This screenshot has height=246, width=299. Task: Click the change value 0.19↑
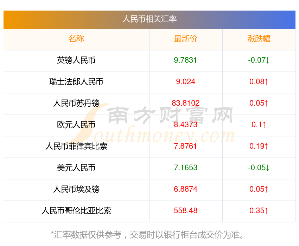tap(259, 146)
